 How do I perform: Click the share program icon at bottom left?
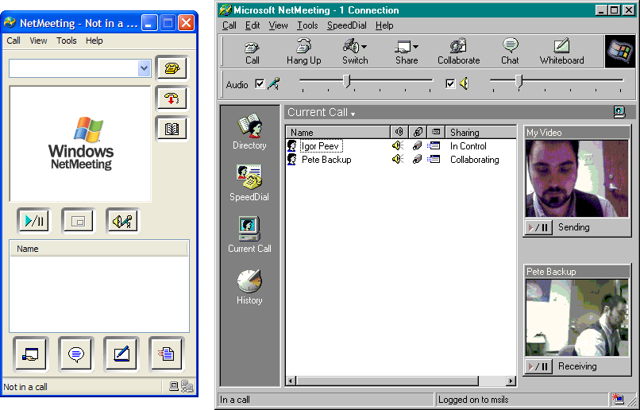point(31,354)
